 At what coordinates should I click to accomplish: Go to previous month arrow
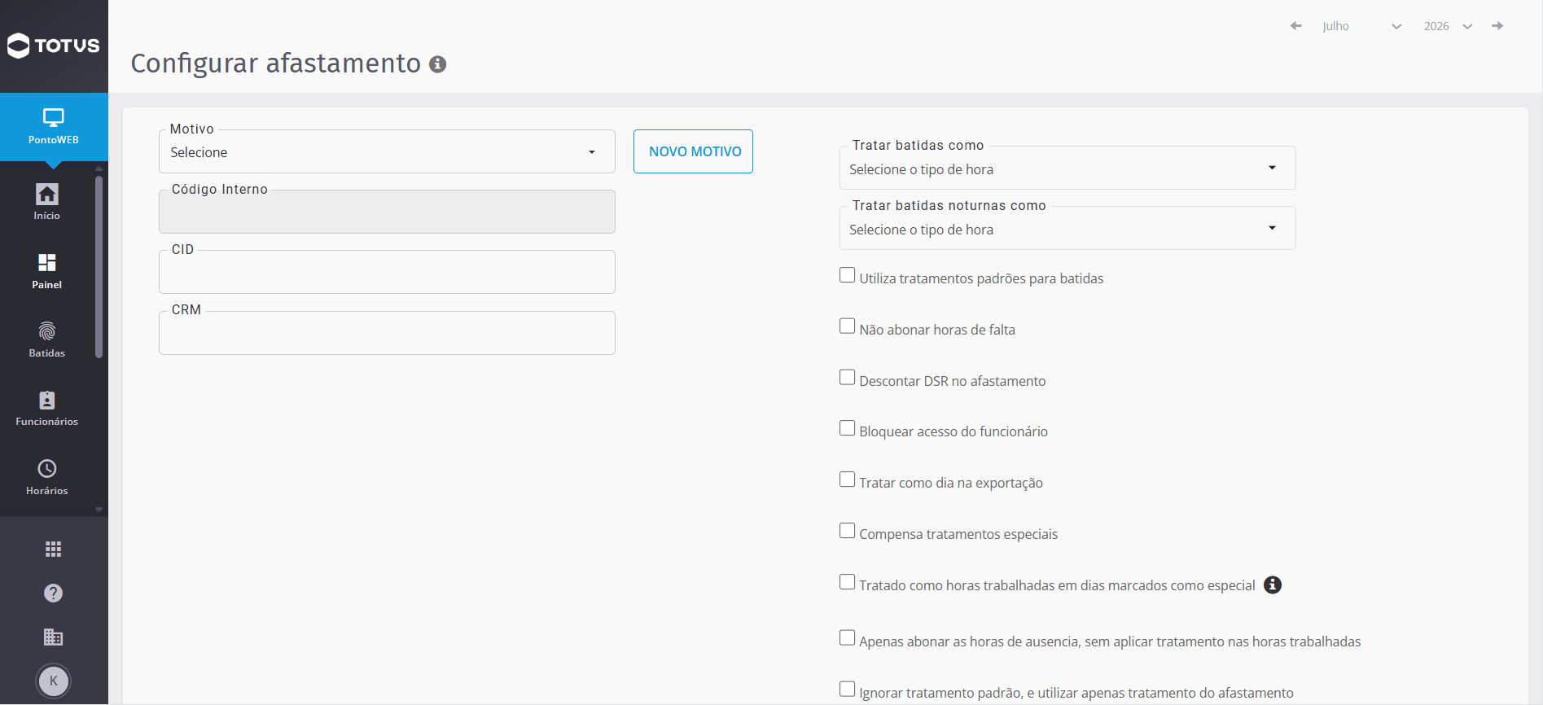click(x=1295, y=26)
